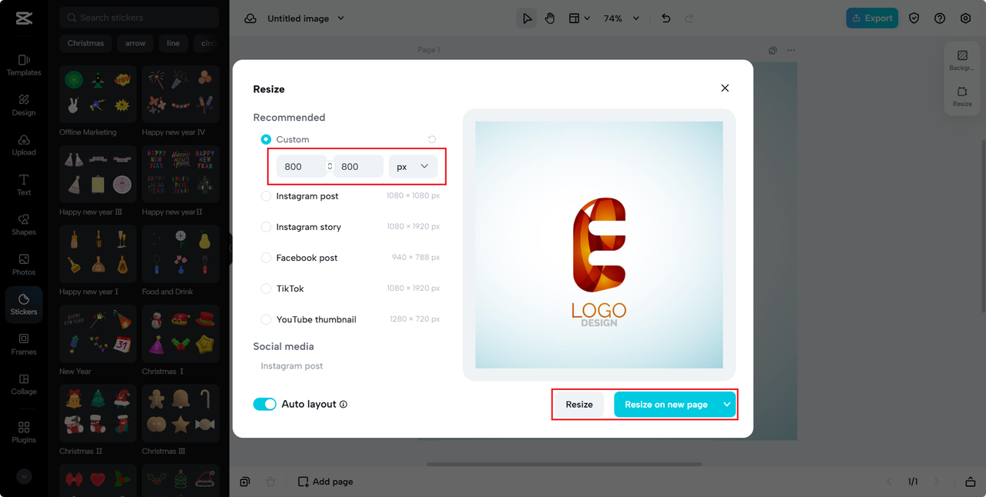Open the Shapes panel
The image size is (986, 497).
(x=24, y=225)
